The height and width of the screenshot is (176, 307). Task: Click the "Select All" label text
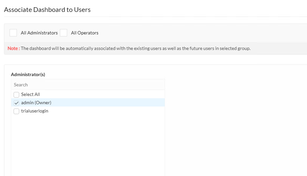point(30,94)
